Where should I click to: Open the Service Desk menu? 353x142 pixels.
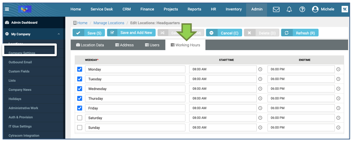102,9
